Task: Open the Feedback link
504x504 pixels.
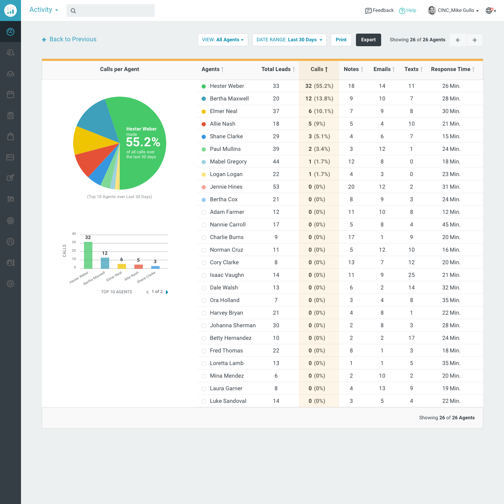Action: click(x=383, y=10)
